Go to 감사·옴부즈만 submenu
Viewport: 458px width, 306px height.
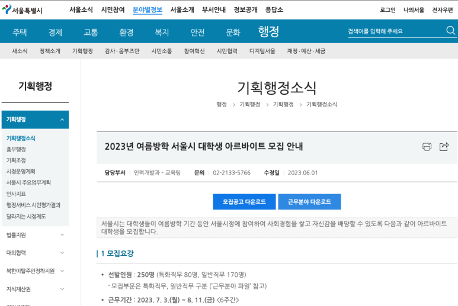pos(122,51)
